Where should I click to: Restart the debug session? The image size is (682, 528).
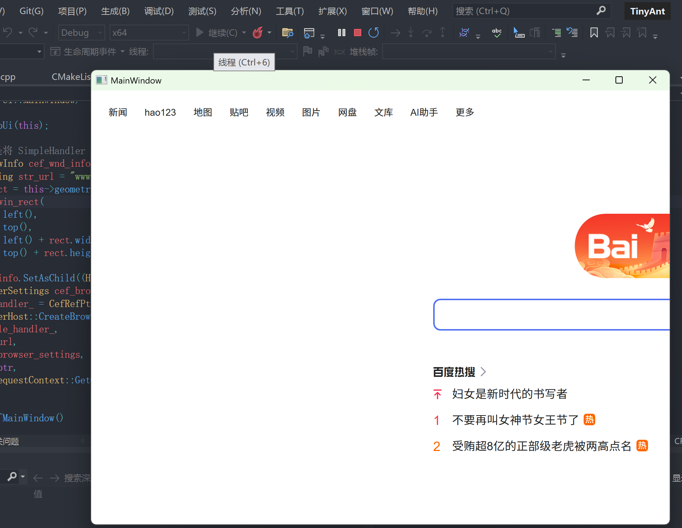pos(374,33)
